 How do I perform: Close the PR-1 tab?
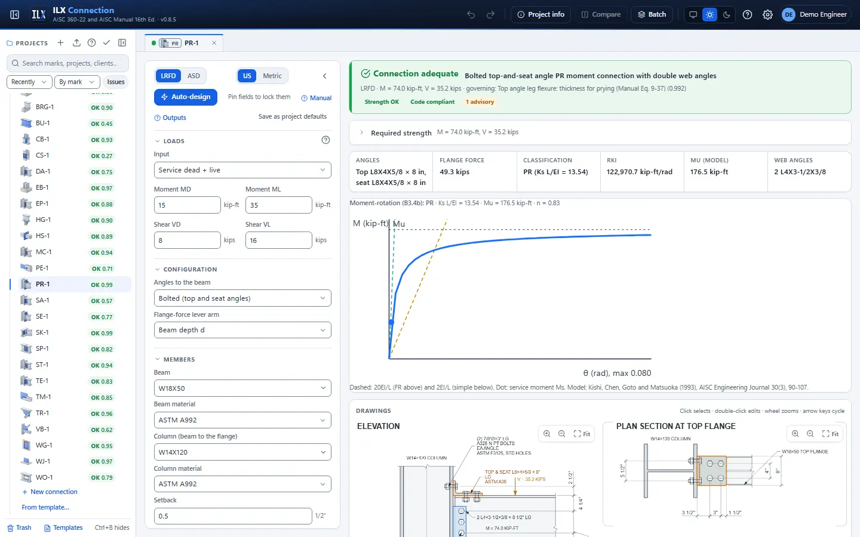point(214,43)
